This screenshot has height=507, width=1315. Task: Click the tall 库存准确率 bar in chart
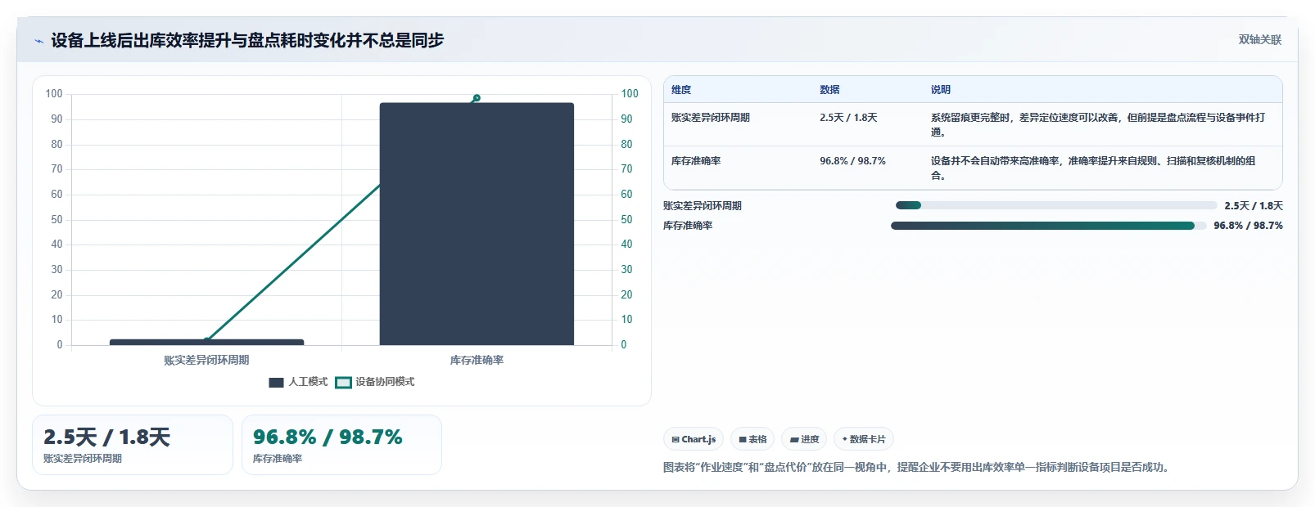coord(477,224)
